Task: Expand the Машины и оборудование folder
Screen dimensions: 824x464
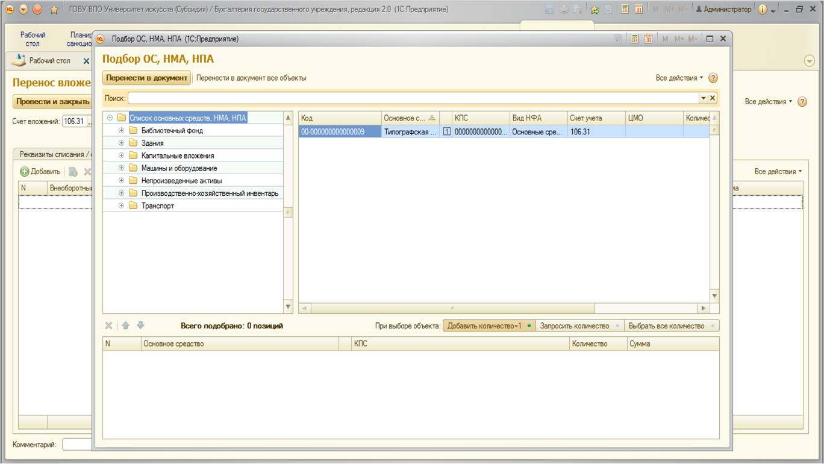Action: point(121,169)
